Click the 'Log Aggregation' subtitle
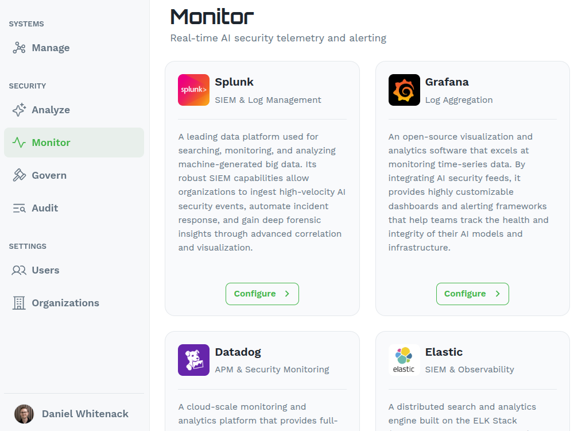This screenshot has height=431, width=574. pos(459,99)
